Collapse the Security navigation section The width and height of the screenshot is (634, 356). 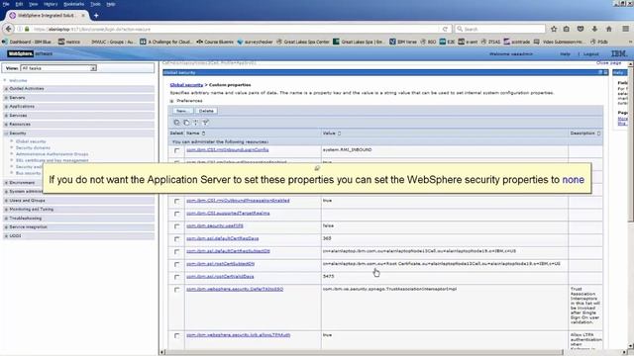(x=6, y=133)
